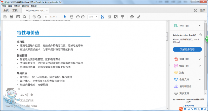Click the moon icon in IME bar
The image size is (208, 111).
pos(188,109)
